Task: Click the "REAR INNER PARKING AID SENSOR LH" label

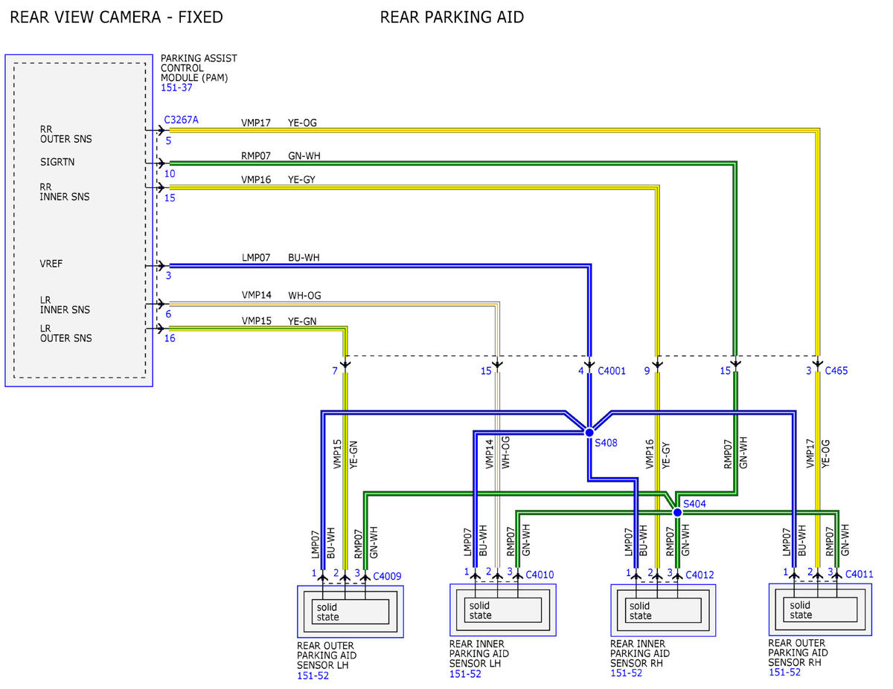Action: click(479, 653)
